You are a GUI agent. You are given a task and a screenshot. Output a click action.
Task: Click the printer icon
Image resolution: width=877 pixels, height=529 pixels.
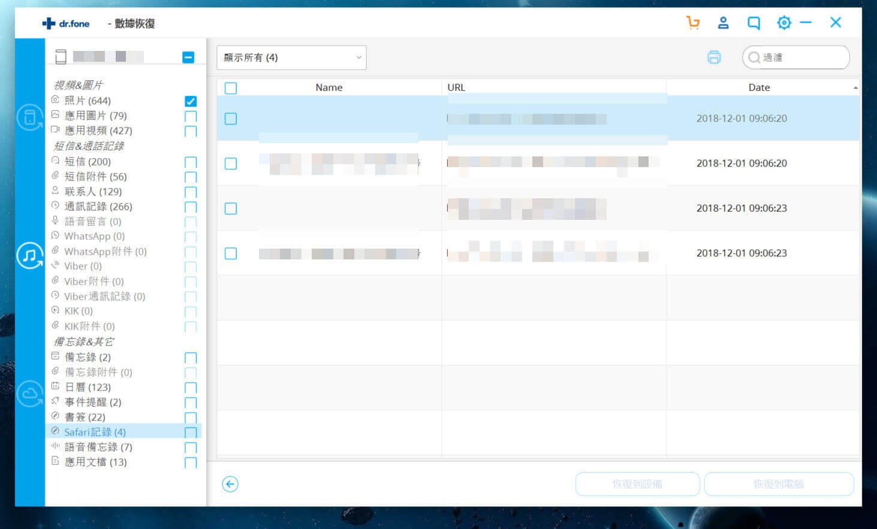tap(713, 58)
